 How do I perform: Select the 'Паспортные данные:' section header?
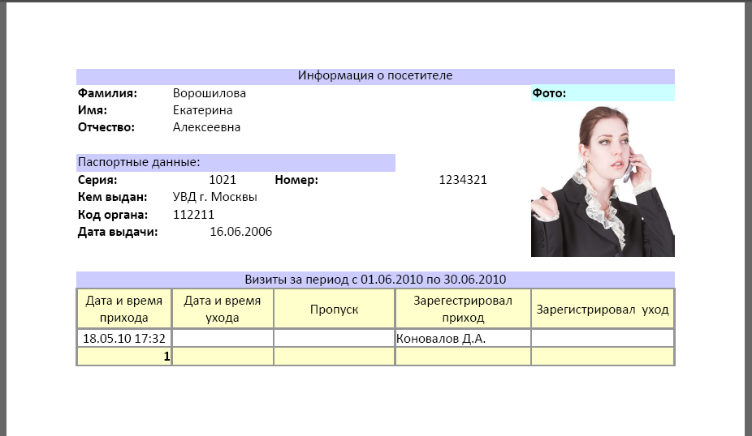[236, 163]
